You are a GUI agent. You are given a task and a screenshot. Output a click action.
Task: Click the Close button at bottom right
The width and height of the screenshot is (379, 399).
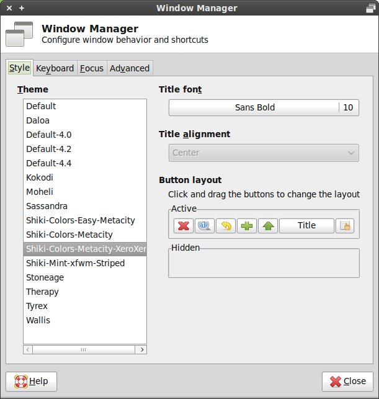(347, 381)
